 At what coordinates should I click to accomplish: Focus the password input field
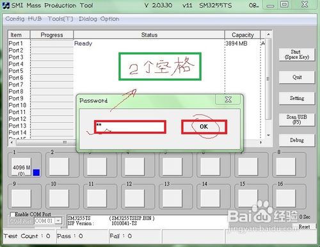tap(130, 127)
